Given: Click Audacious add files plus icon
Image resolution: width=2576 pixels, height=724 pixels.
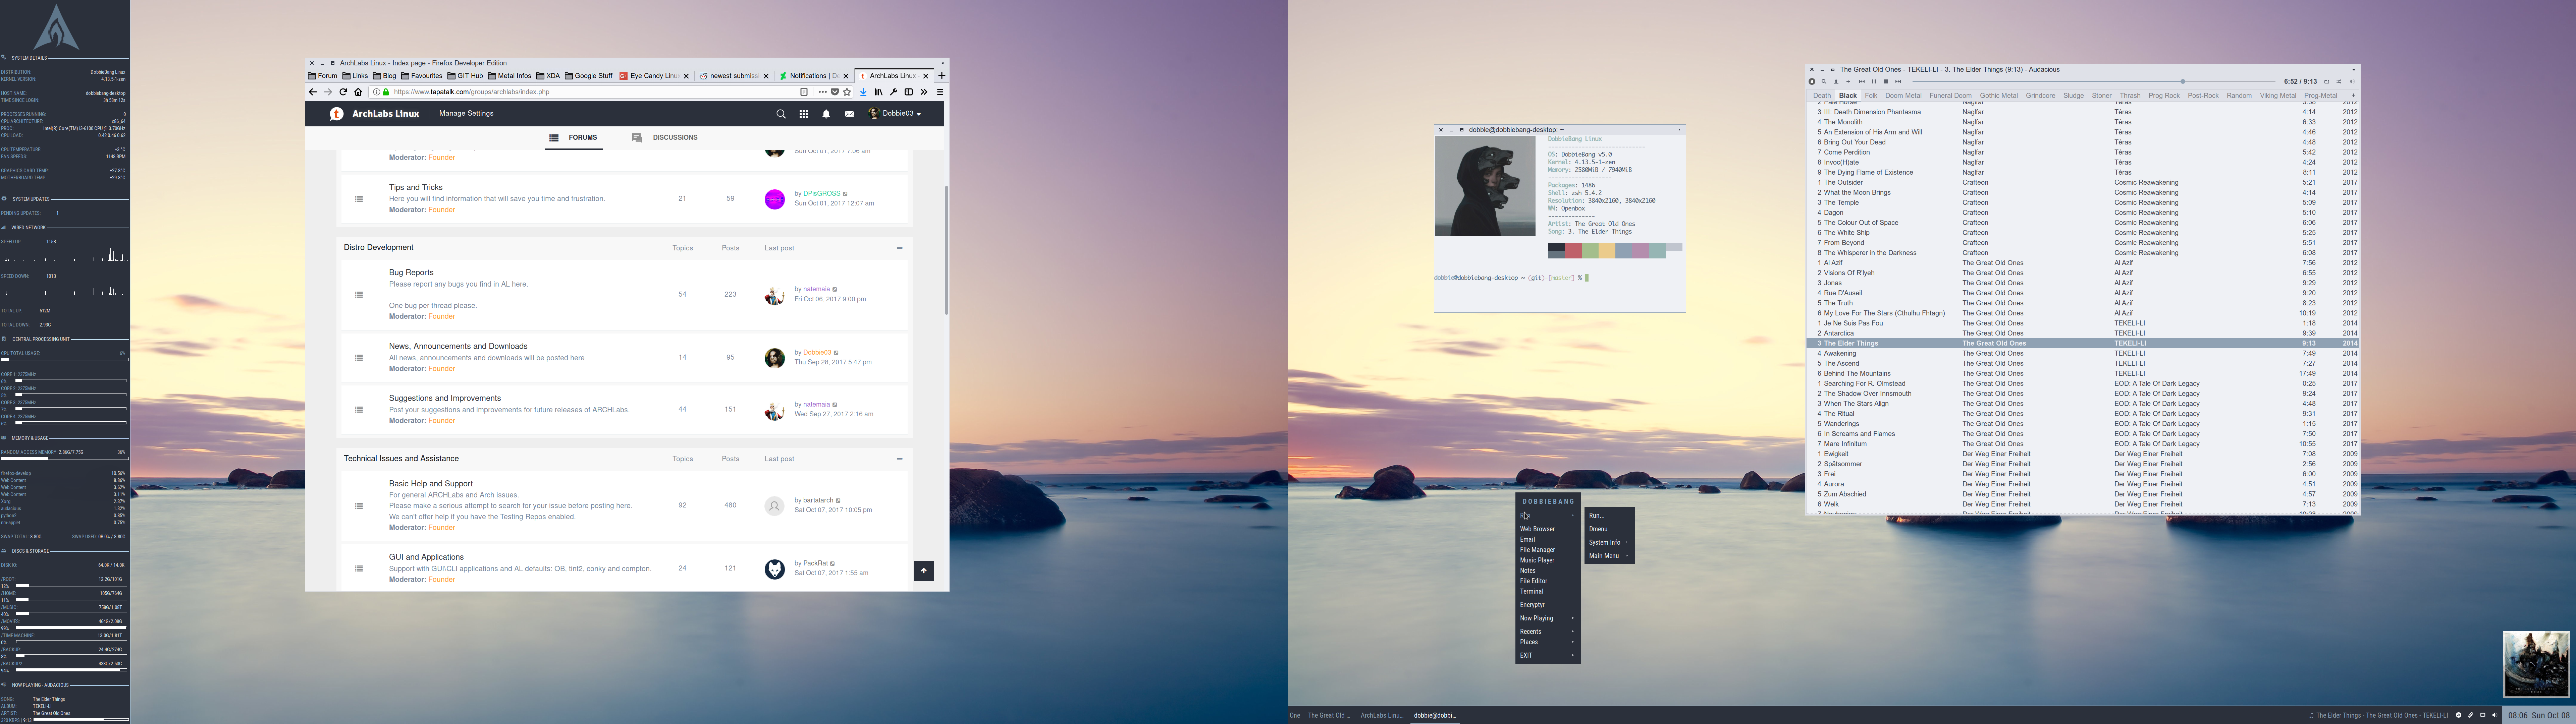Looking at the screenshot, I should [x=1848, y=82].
